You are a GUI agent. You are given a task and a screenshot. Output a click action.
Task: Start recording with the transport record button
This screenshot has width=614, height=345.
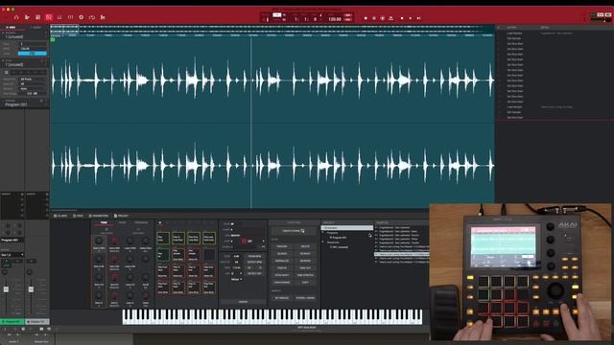pyautogui.click(x=366, y=18)
